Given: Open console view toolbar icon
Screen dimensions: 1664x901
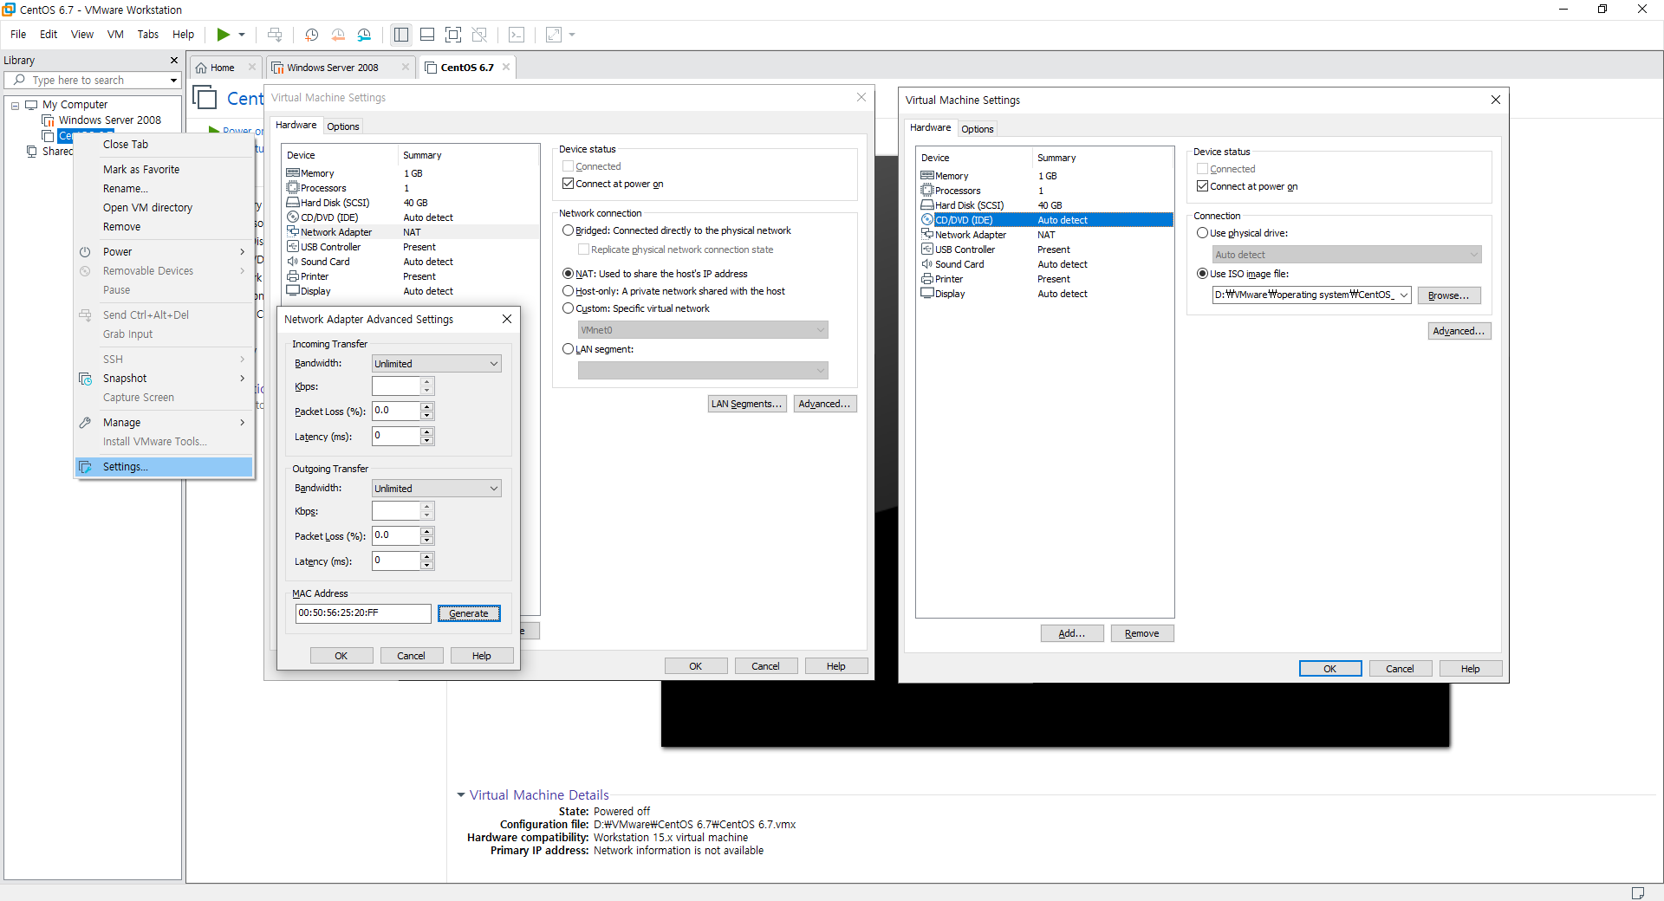Looking at the screenshot, I should [517, 35].
